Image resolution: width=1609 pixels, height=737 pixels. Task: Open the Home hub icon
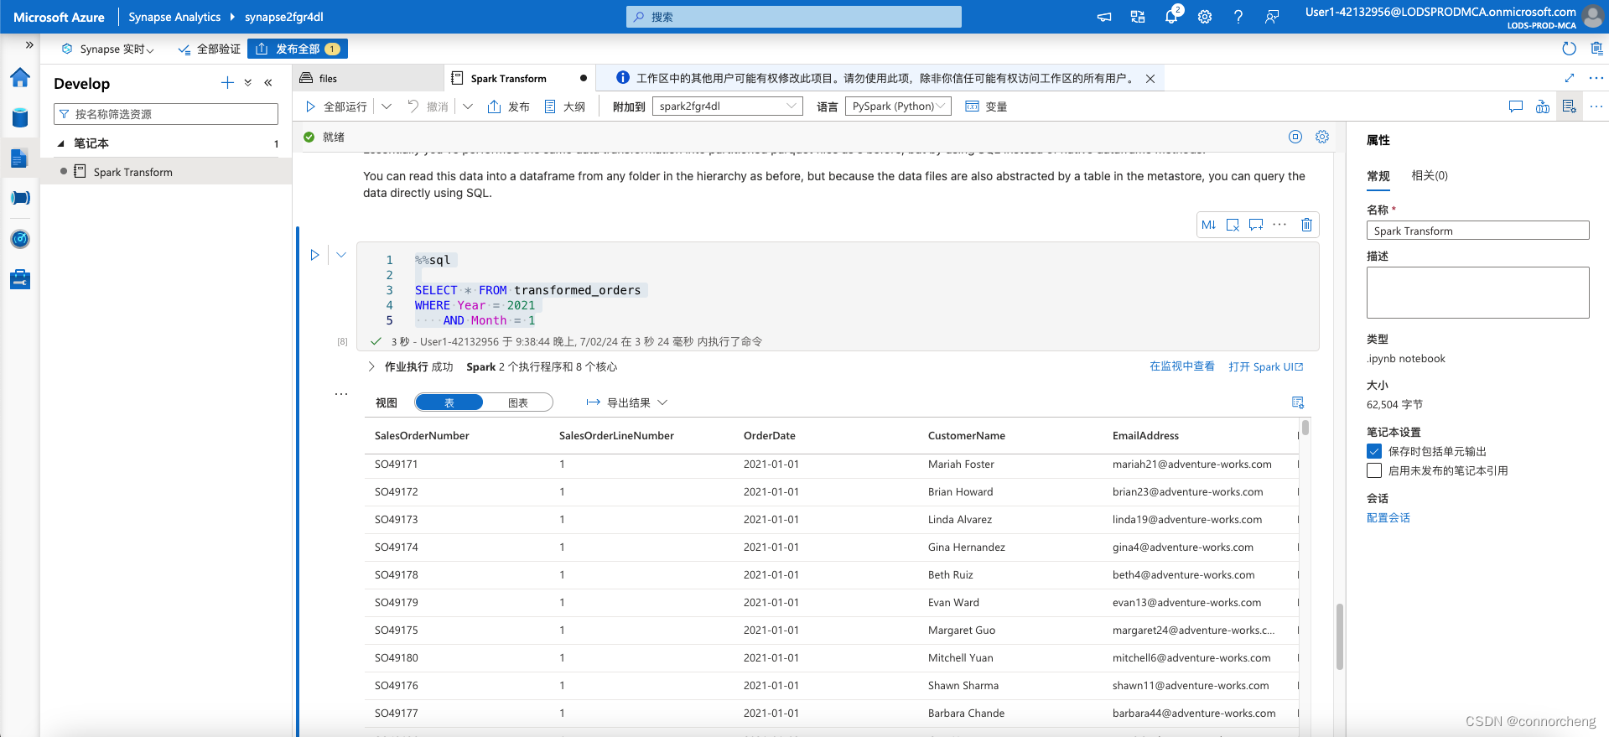tap(20, 78)
